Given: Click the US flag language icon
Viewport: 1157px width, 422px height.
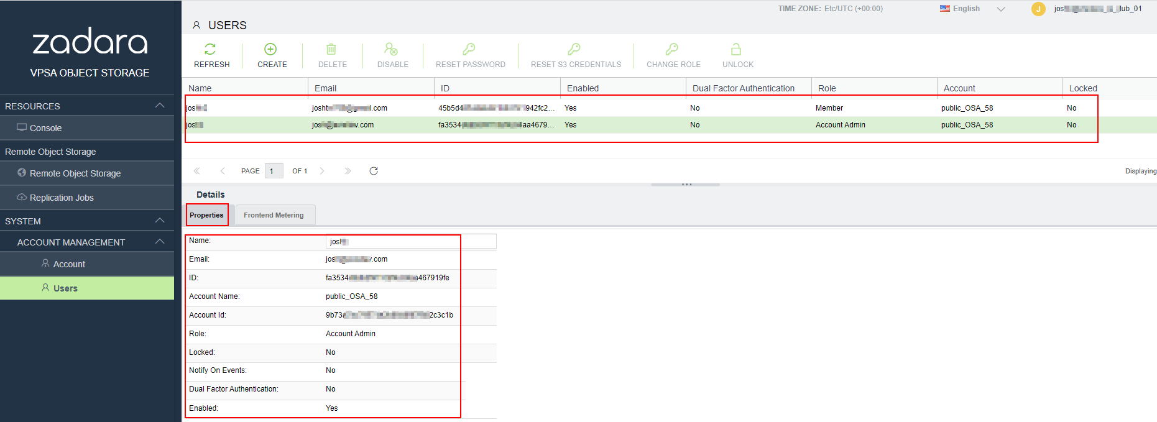Looking at the screenshot, I should click(x=945, y=9).
